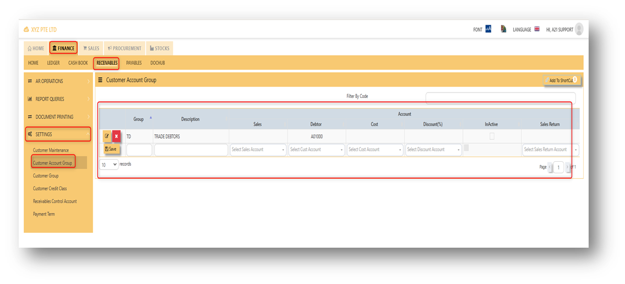Click the Filter By Code input field
The width and height of the screenshot is (625, 284).
500,98
